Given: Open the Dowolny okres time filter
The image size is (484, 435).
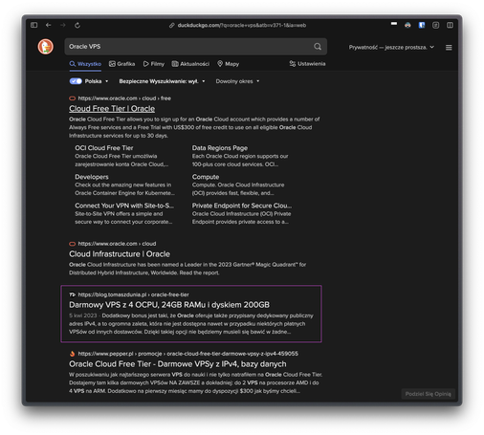Looking at the screenshot, I should [x=237, y=81].
